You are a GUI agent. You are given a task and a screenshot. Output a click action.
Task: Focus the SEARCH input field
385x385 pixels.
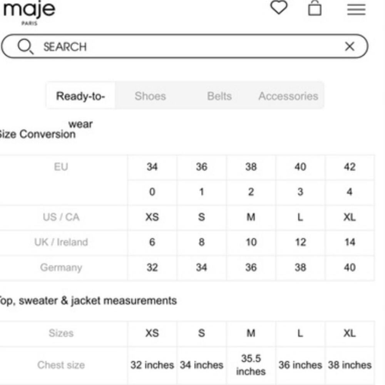click(185, 46)
